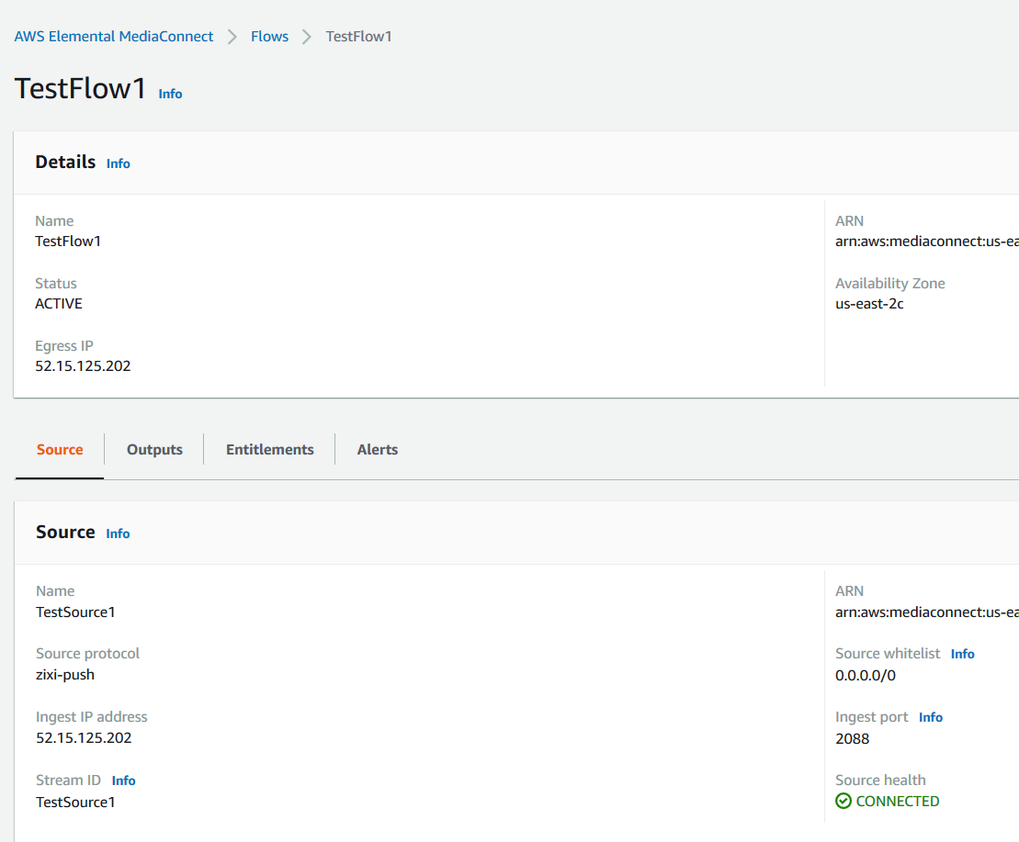Switch to the Alerts tab

pyautogui.click(x=378, y=449)
